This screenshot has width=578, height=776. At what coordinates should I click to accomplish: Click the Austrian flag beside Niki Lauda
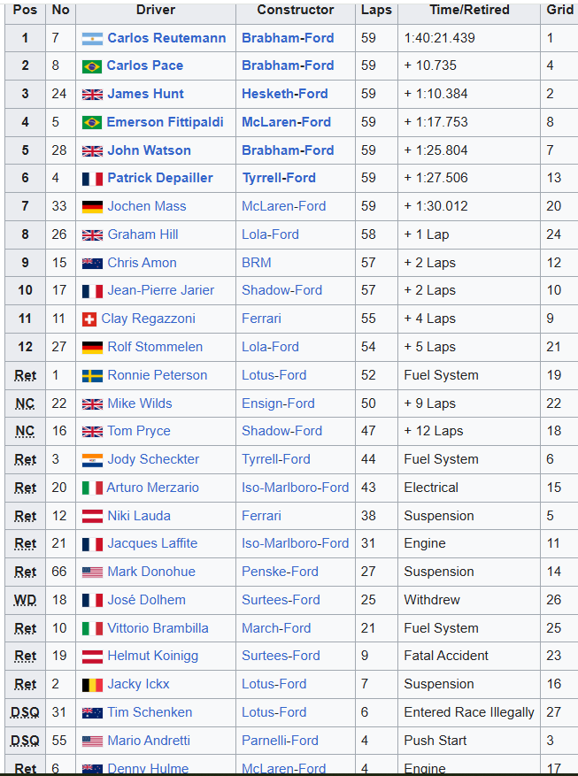coord(93,516)
